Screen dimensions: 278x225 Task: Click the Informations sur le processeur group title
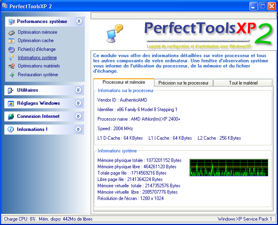[126, 90]
